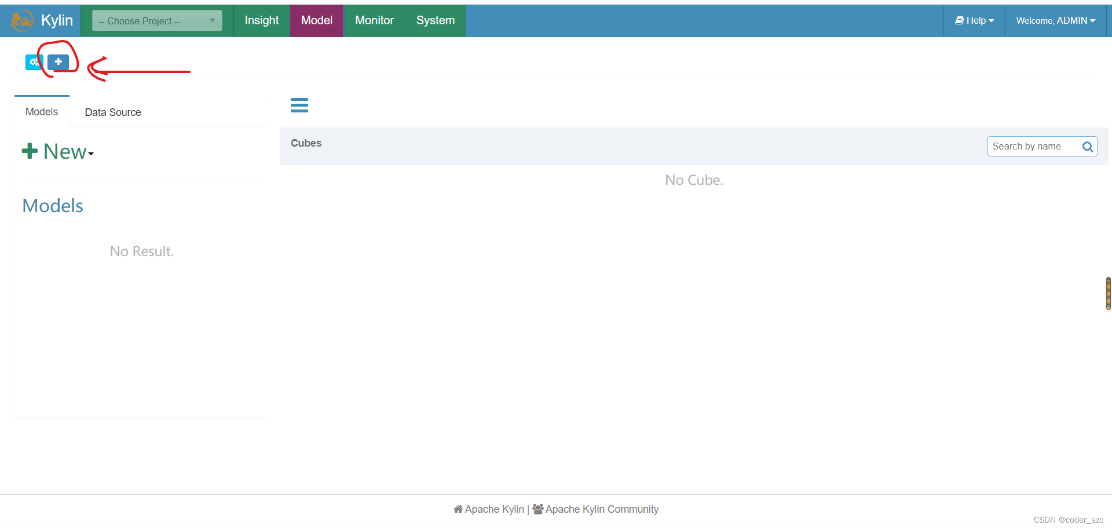
Task: Go to the Insight tab
Action: point(262,21)
